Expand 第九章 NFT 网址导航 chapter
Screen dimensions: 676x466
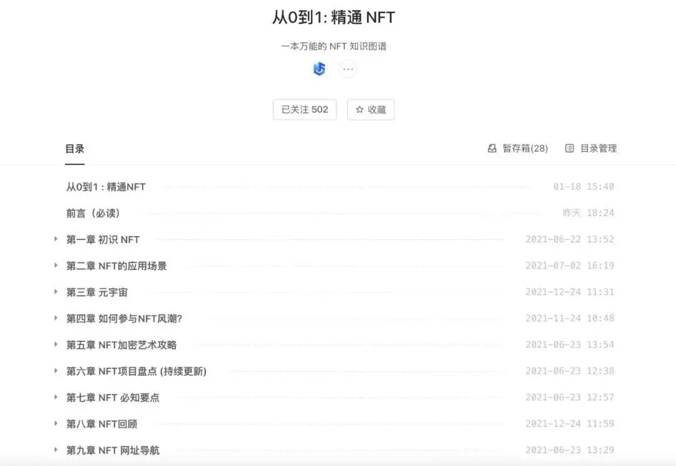pyautogui.click(x=56, y=450)
